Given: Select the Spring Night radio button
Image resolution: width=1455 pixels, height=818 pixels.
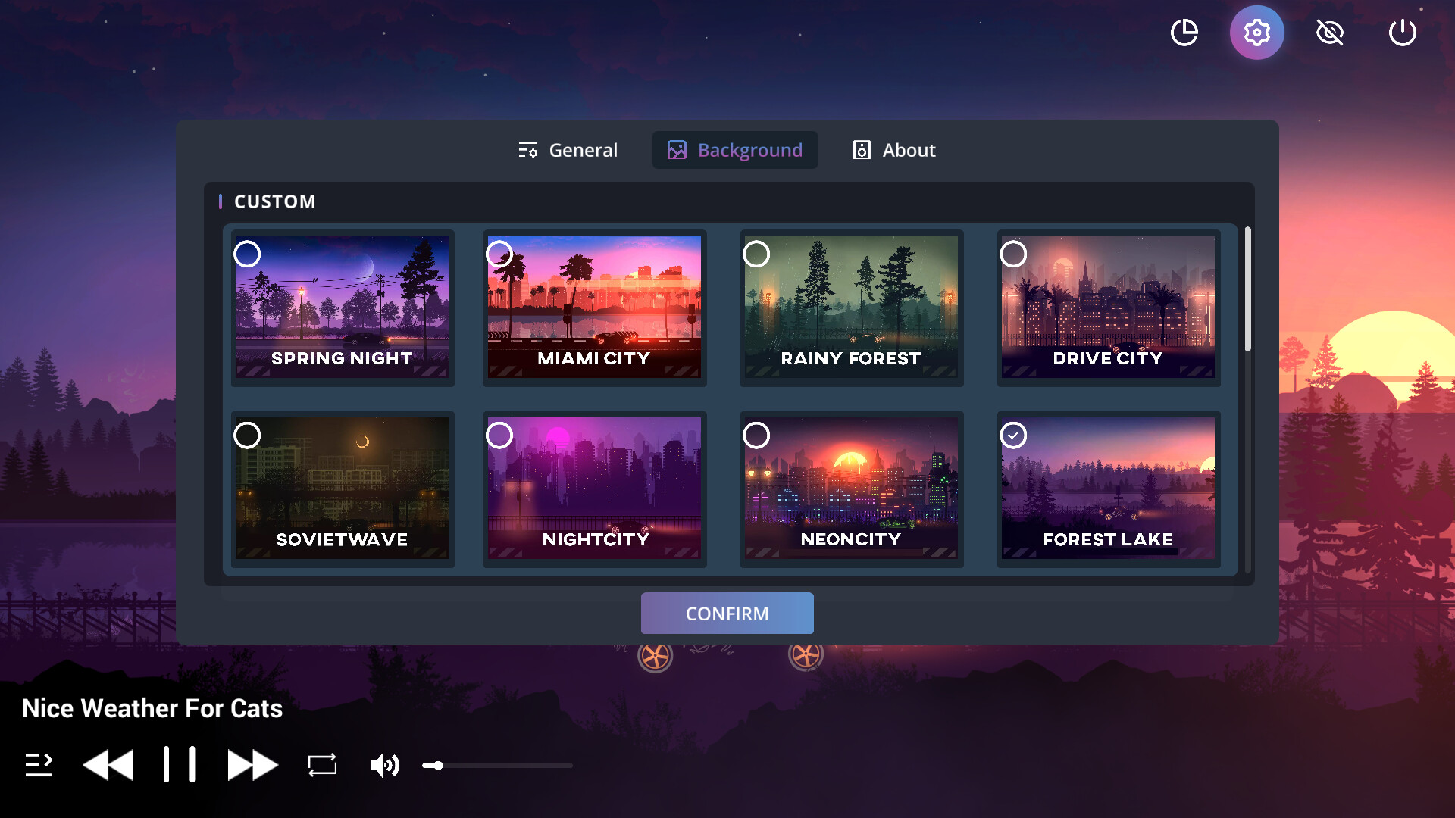Looking at the screenshot, I should [247, 254].
